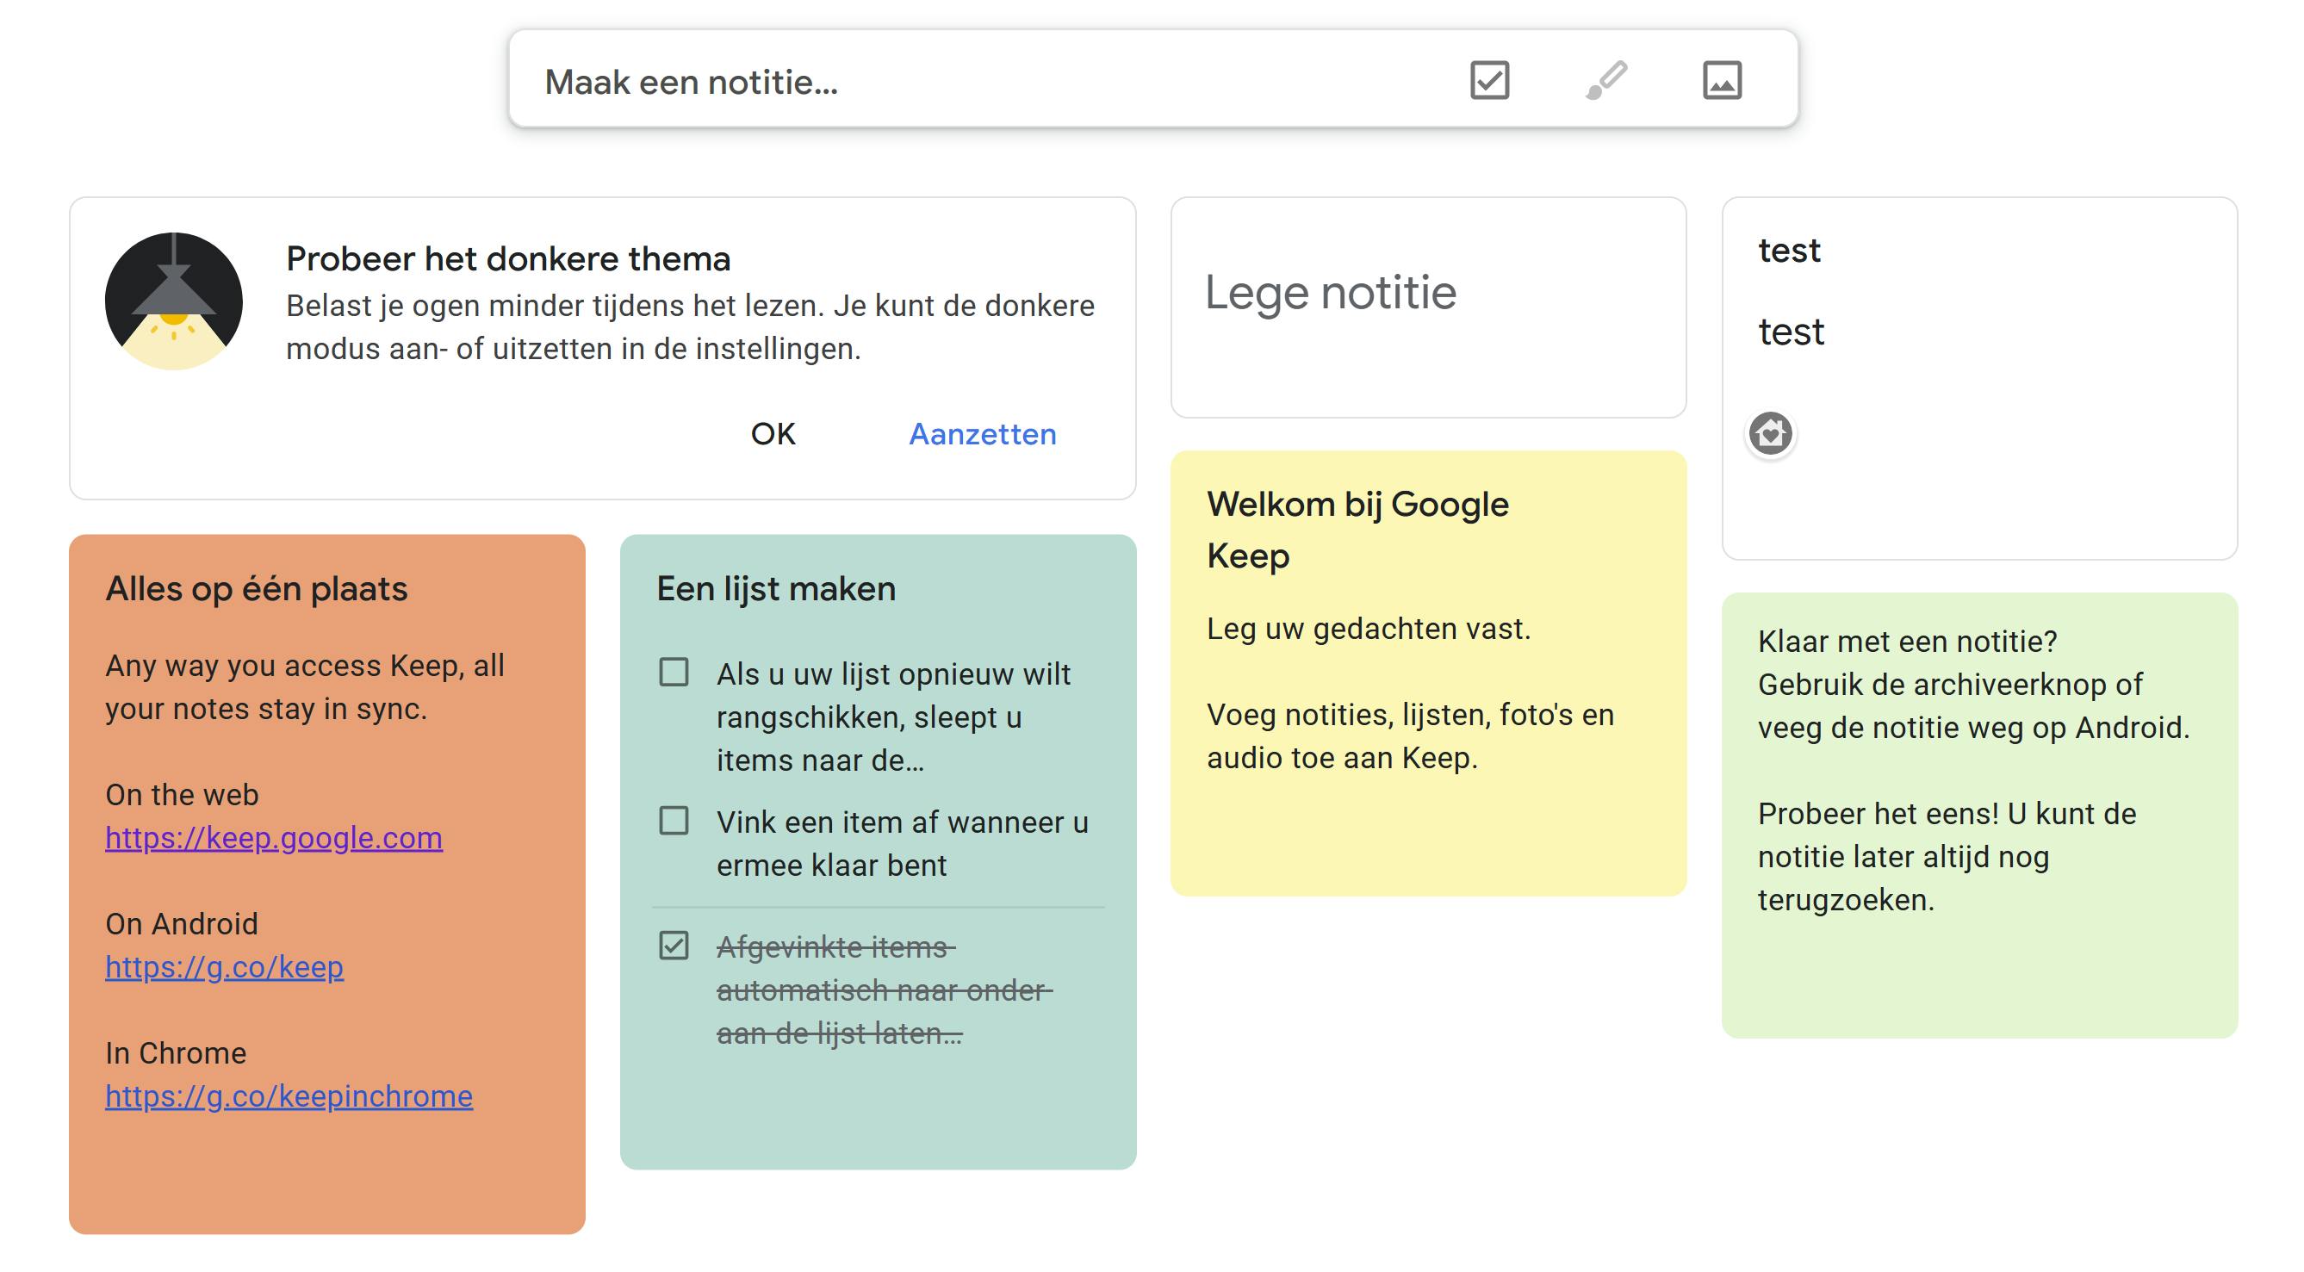Open the 'Lege notitie' note card
This screenshot has width=2304, height=1272.
click(1427, 306)
